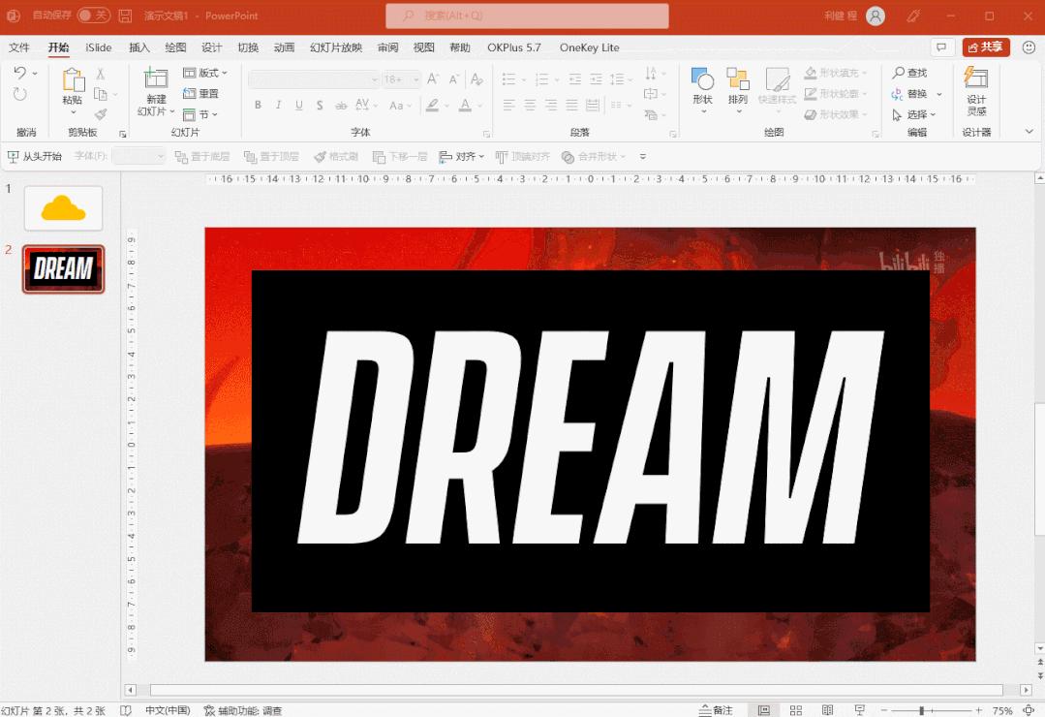Image resolution: width=1045 pixels, height=717 pixels.
Task: Click the Undo arrow icon
Action: (19, 73)
